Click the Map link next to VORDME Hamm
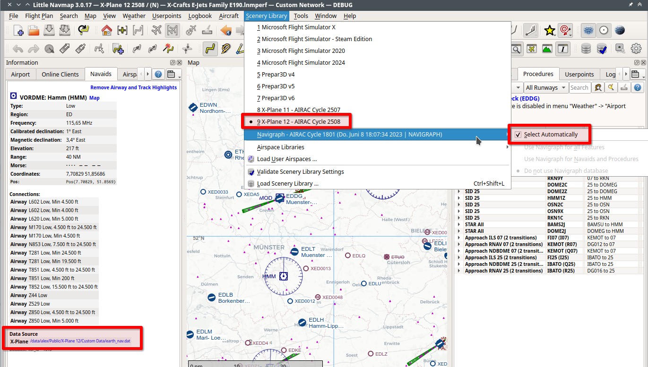 95,98
